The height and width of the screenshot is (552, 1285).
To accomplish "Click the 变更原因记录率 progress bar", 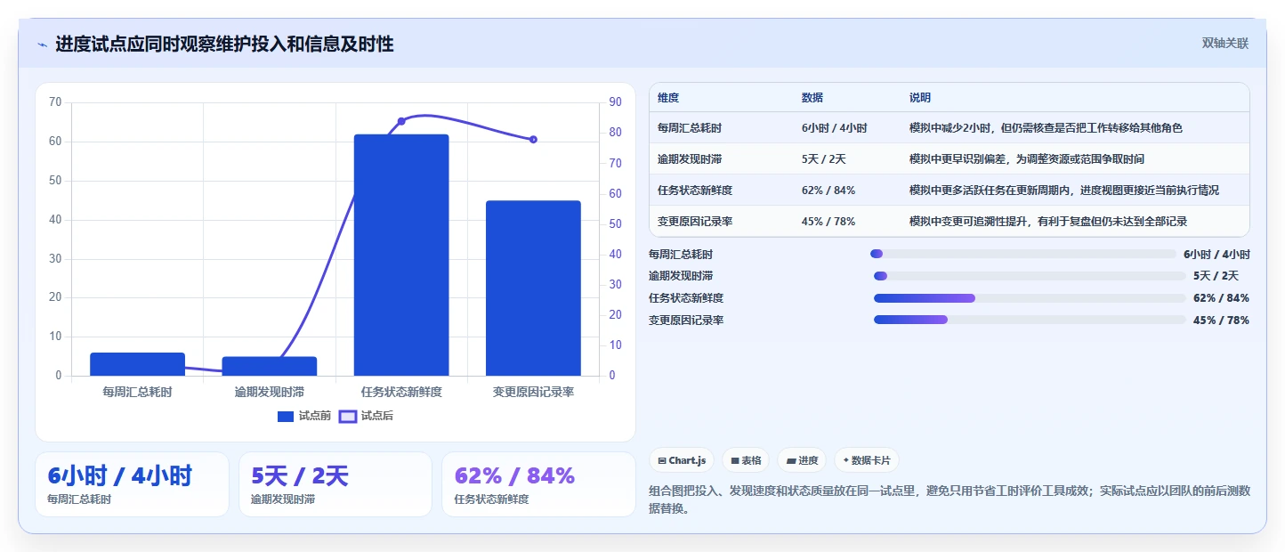I will 1030,320.
